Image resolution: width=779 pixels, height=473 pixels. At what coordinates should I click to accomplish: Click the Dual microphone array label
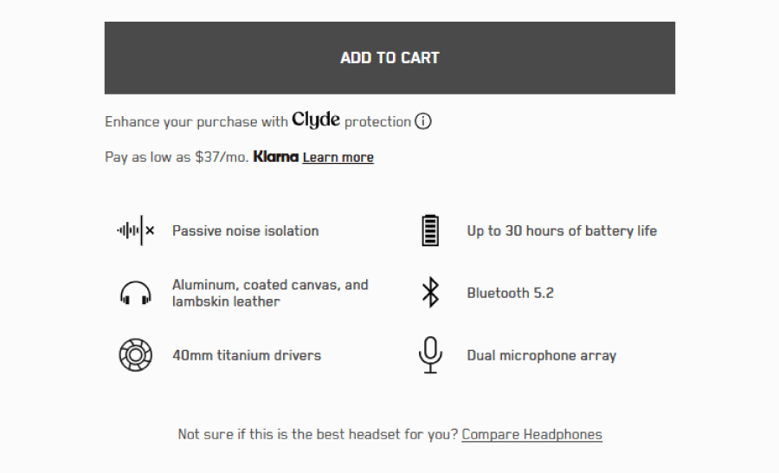[542, 356]
